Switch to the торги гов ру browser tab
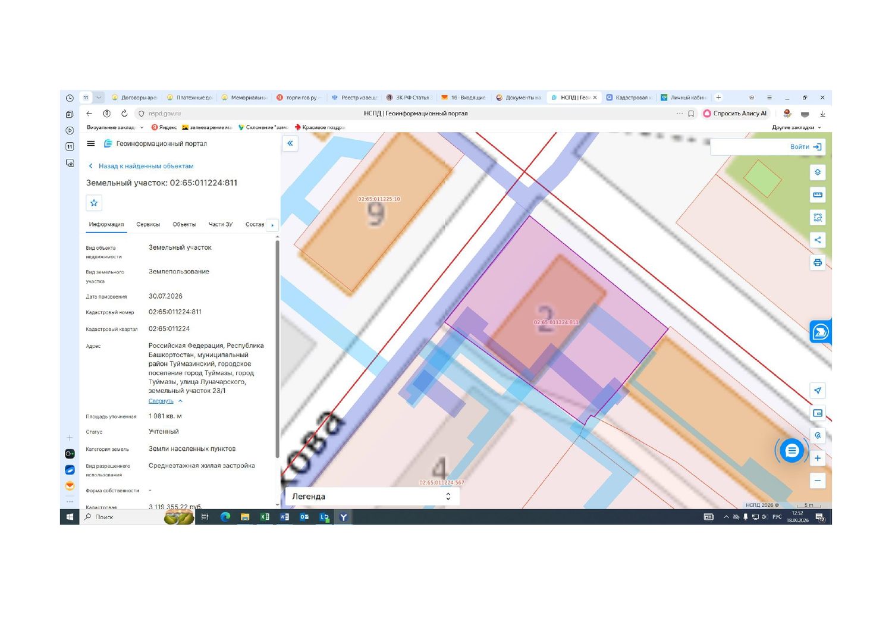 point(299,98)
